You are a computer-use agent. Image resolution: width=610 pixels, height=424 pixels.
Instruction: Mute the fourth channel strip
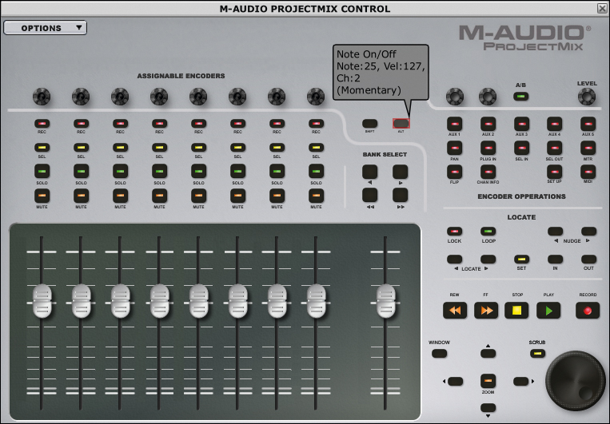(159, 196)
